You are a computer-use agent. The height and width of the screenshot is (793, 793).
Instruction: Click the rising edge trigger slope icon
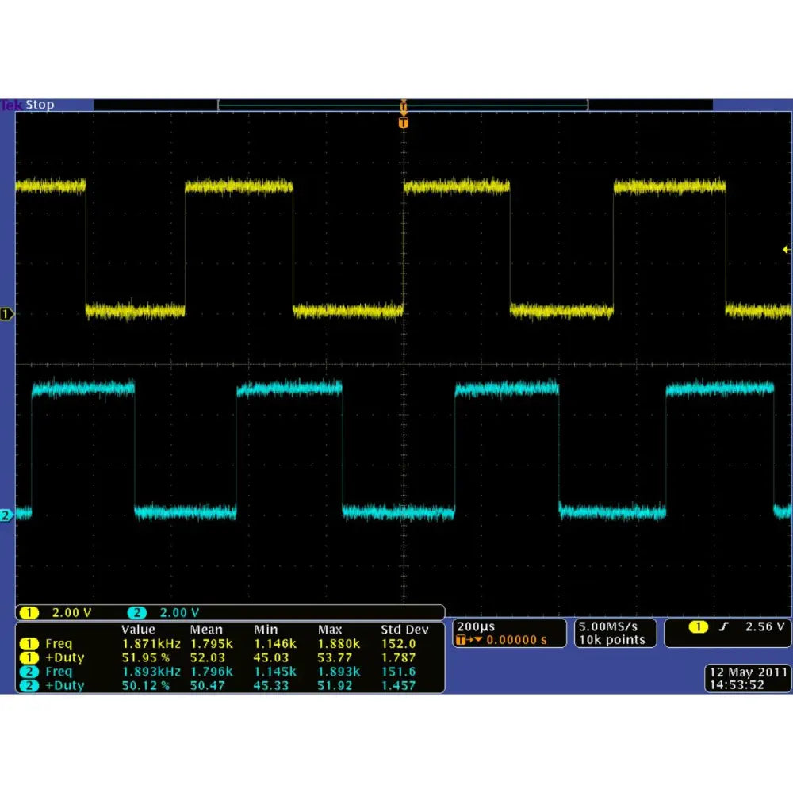[x=724, y=627]
